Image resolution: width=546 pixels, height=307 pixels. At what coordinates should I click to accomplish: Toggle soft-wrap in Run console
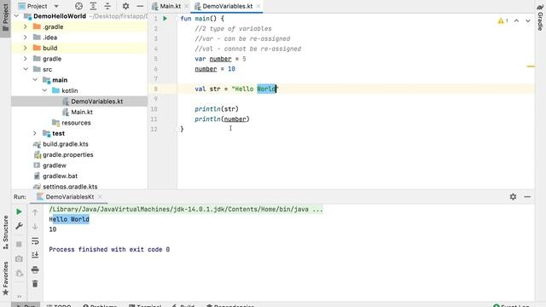(35, 240)
